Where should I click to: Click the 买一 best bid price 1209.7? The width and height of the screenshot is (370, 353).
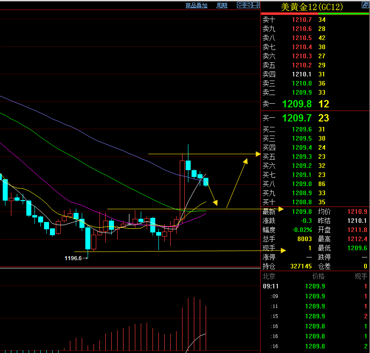(296, 118)
